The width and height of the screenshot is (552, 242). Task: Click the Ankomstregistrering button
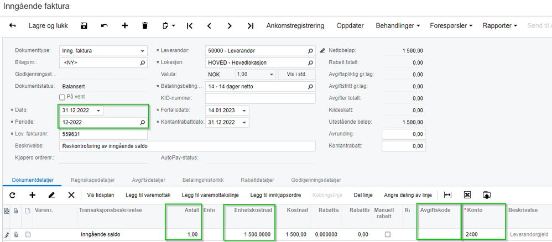point(295,25)
